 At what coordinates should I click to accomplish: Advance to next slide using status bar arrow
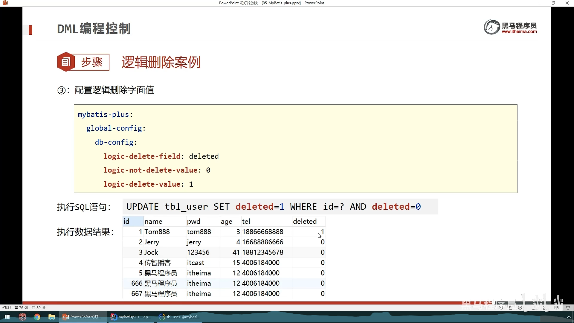coord(520,307)
